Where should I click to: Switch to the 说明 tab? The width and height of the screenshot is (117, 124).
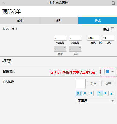pyautogui.click(x=58, y=21)
